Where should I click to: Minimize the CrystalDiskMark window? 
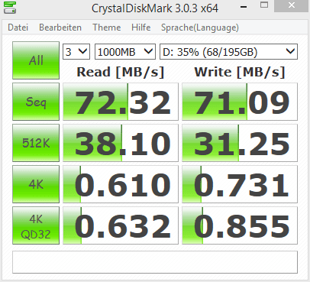coord(244,7)
